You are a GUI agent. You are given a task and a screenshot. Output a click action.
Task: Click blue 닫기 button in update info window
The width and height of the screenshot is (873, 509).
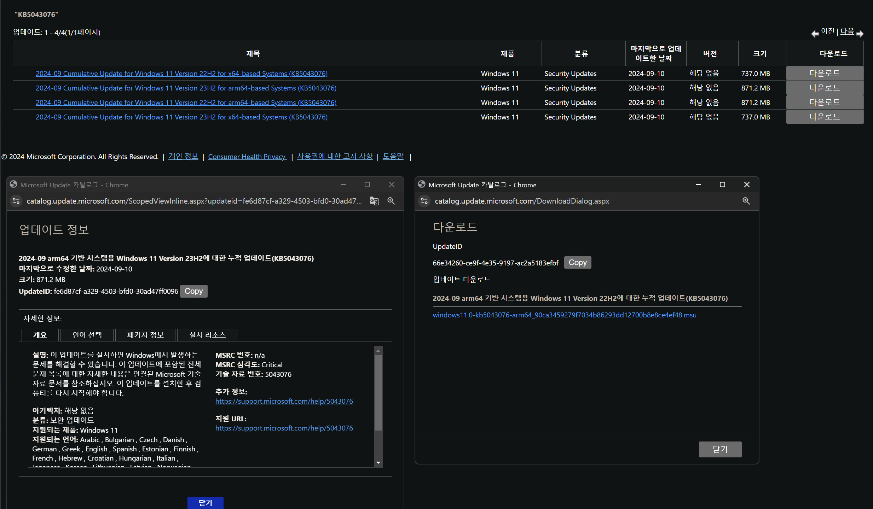[x=206, y=503]
